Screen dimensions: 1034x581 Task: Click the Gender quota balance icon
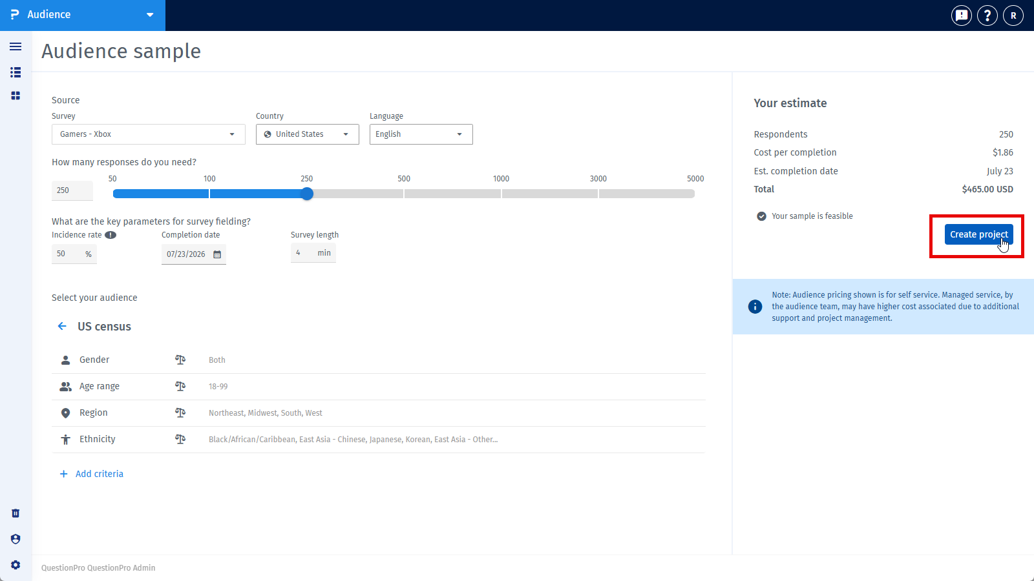(180, 360)
